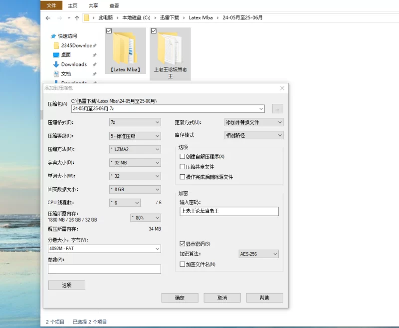Open the 共享 ribbon tab
Viewport: 399px width, 328px height.
click(x=93, y=5)
